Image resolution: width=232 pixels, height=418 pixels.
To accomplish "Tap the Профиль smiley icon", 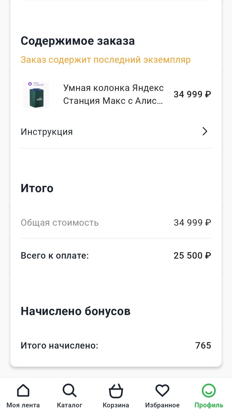I will pyautogui.click(x=209, y=391).
